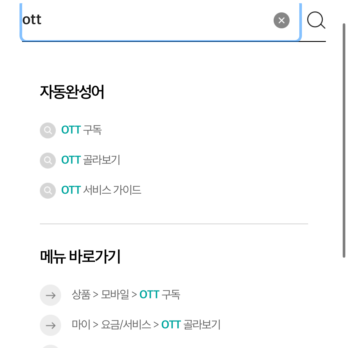This screenshot has height=348, width=348.
Task: Tap the clear (X) icon in search field
Action: (282, 20)
